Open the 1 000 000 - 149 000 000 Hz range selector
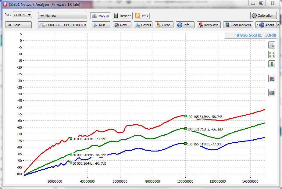This screenshot has width=282, height=189. coord(62,25)
